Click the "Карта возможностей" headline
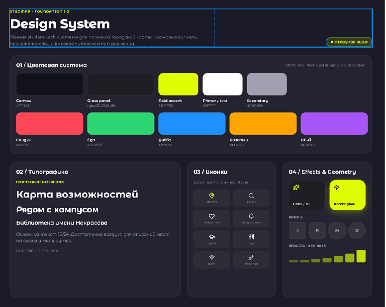Viewport: 386px width, 307px height. tap(77, 194)
